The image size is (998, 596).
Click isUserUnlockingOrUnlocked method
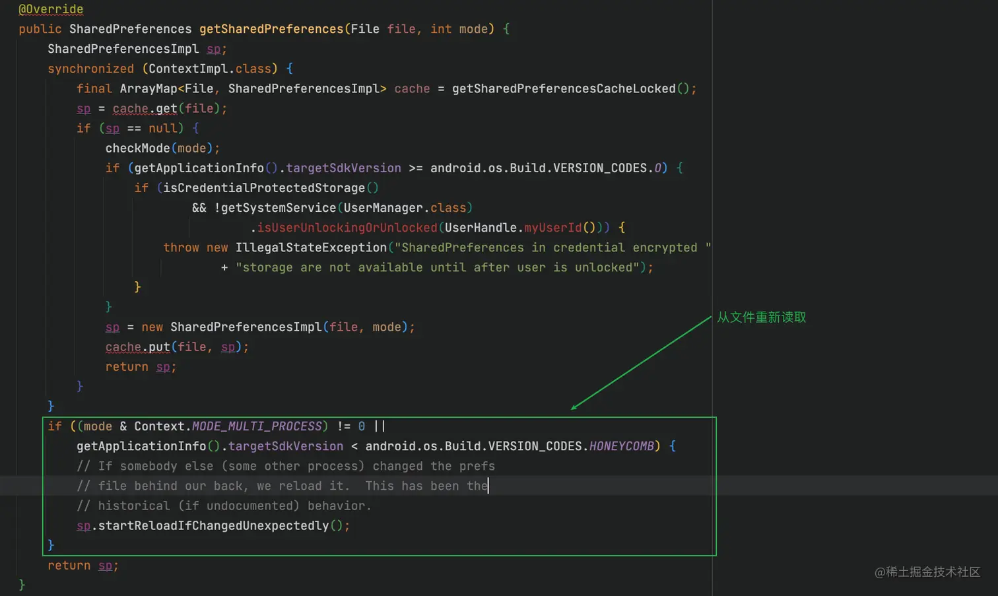347,227
